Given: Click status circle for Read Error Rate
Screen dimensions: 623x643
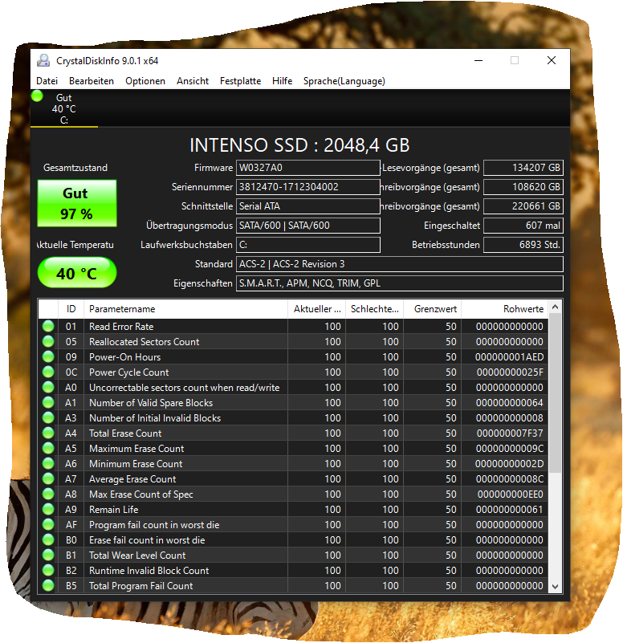Looking at the screenshot, I should [x=48, y=327].
